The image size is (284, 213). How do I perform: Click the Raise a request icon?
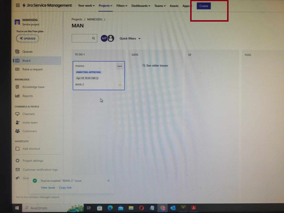point(17,69)
